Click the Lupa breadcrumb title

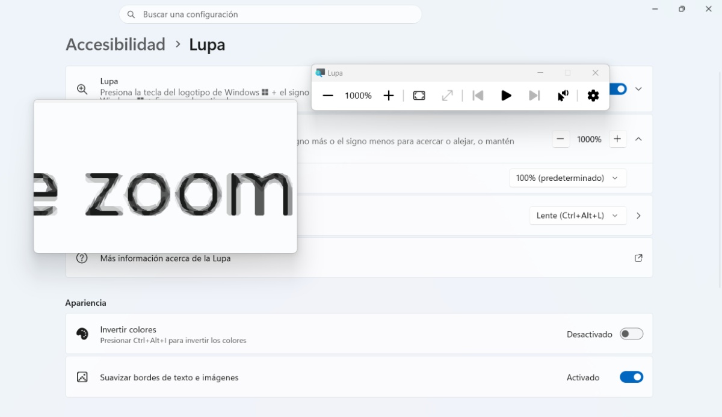(207, 44)
